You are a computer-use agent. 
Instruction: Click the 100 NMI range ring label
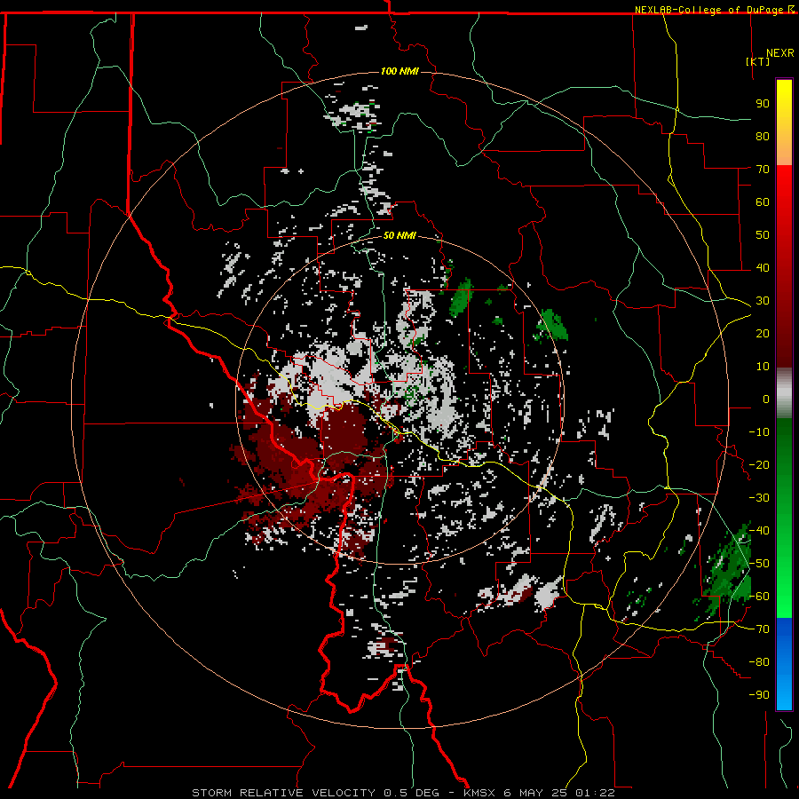click(399, 71)
